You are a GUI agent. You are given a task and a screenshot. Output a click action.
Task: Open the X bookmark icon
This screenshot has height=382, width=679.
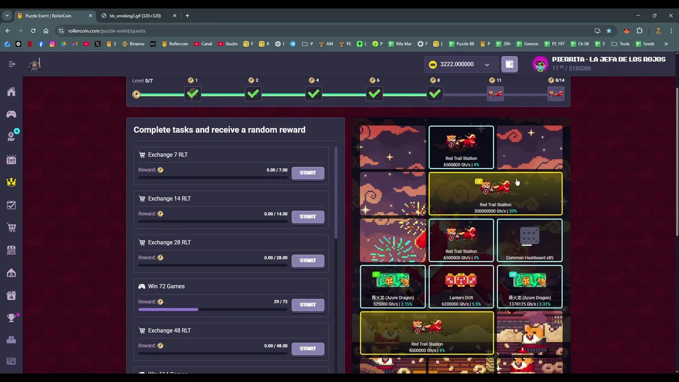(98, 44)
